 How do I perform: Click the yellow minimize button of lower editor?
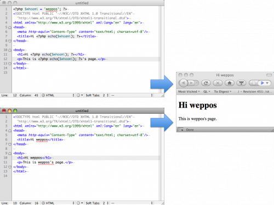pyautogui.click(x=9, y=110)
